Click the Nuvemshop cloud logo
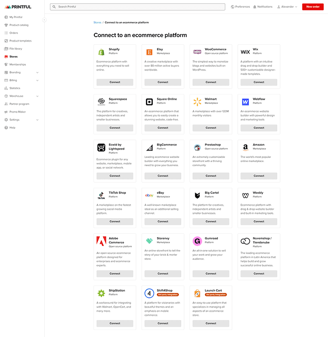 (x=245, y=241)
